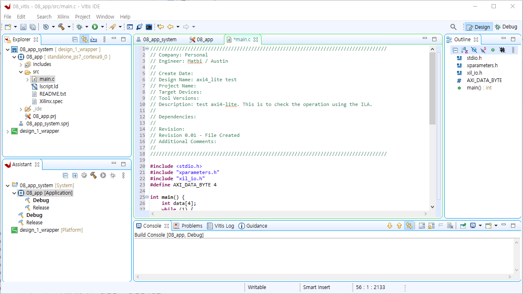Click the editor vertical scrollbar thumb
Screen dimensions: 523x294
pyautogui.click(x=432, y=88)
